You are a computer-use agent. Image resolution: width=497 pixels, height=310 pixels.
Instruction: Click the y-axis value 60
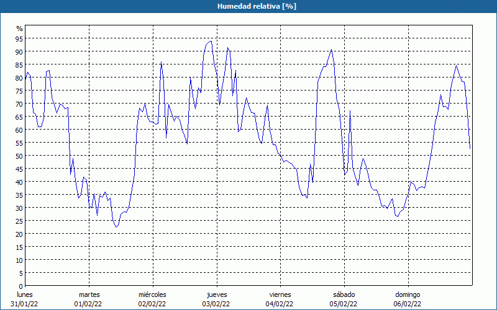[x=19, y=130]
